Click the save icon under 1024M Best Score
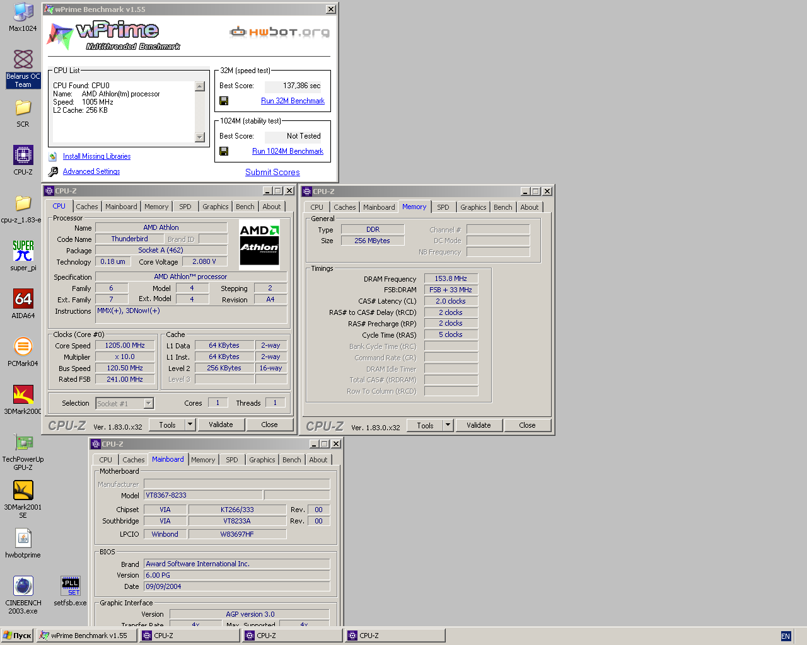This screenshot has width=807, height=645. pos(224,151)
